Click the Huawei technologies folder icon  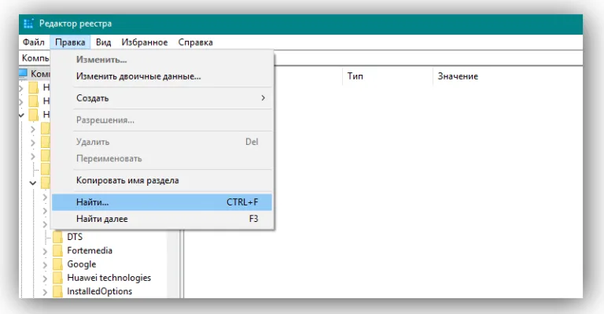coord(57,278)
